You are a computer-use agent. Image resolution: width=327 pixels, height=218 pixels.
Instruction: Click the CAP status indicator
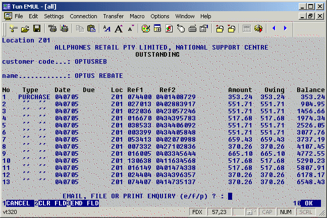pos(267,212)
